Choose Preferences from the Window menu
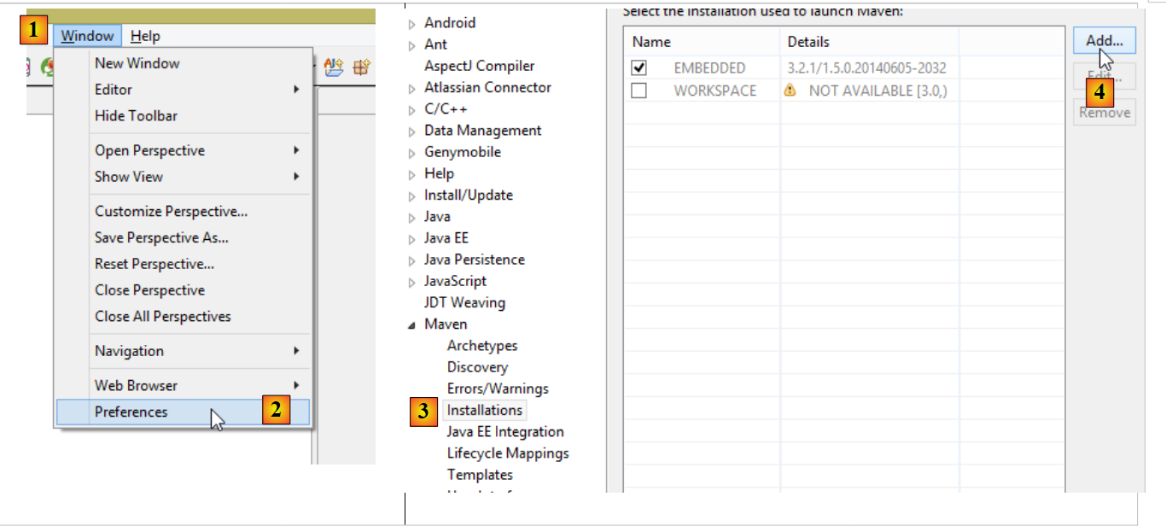Screen dimensions: 1166x526 (131, 412)
